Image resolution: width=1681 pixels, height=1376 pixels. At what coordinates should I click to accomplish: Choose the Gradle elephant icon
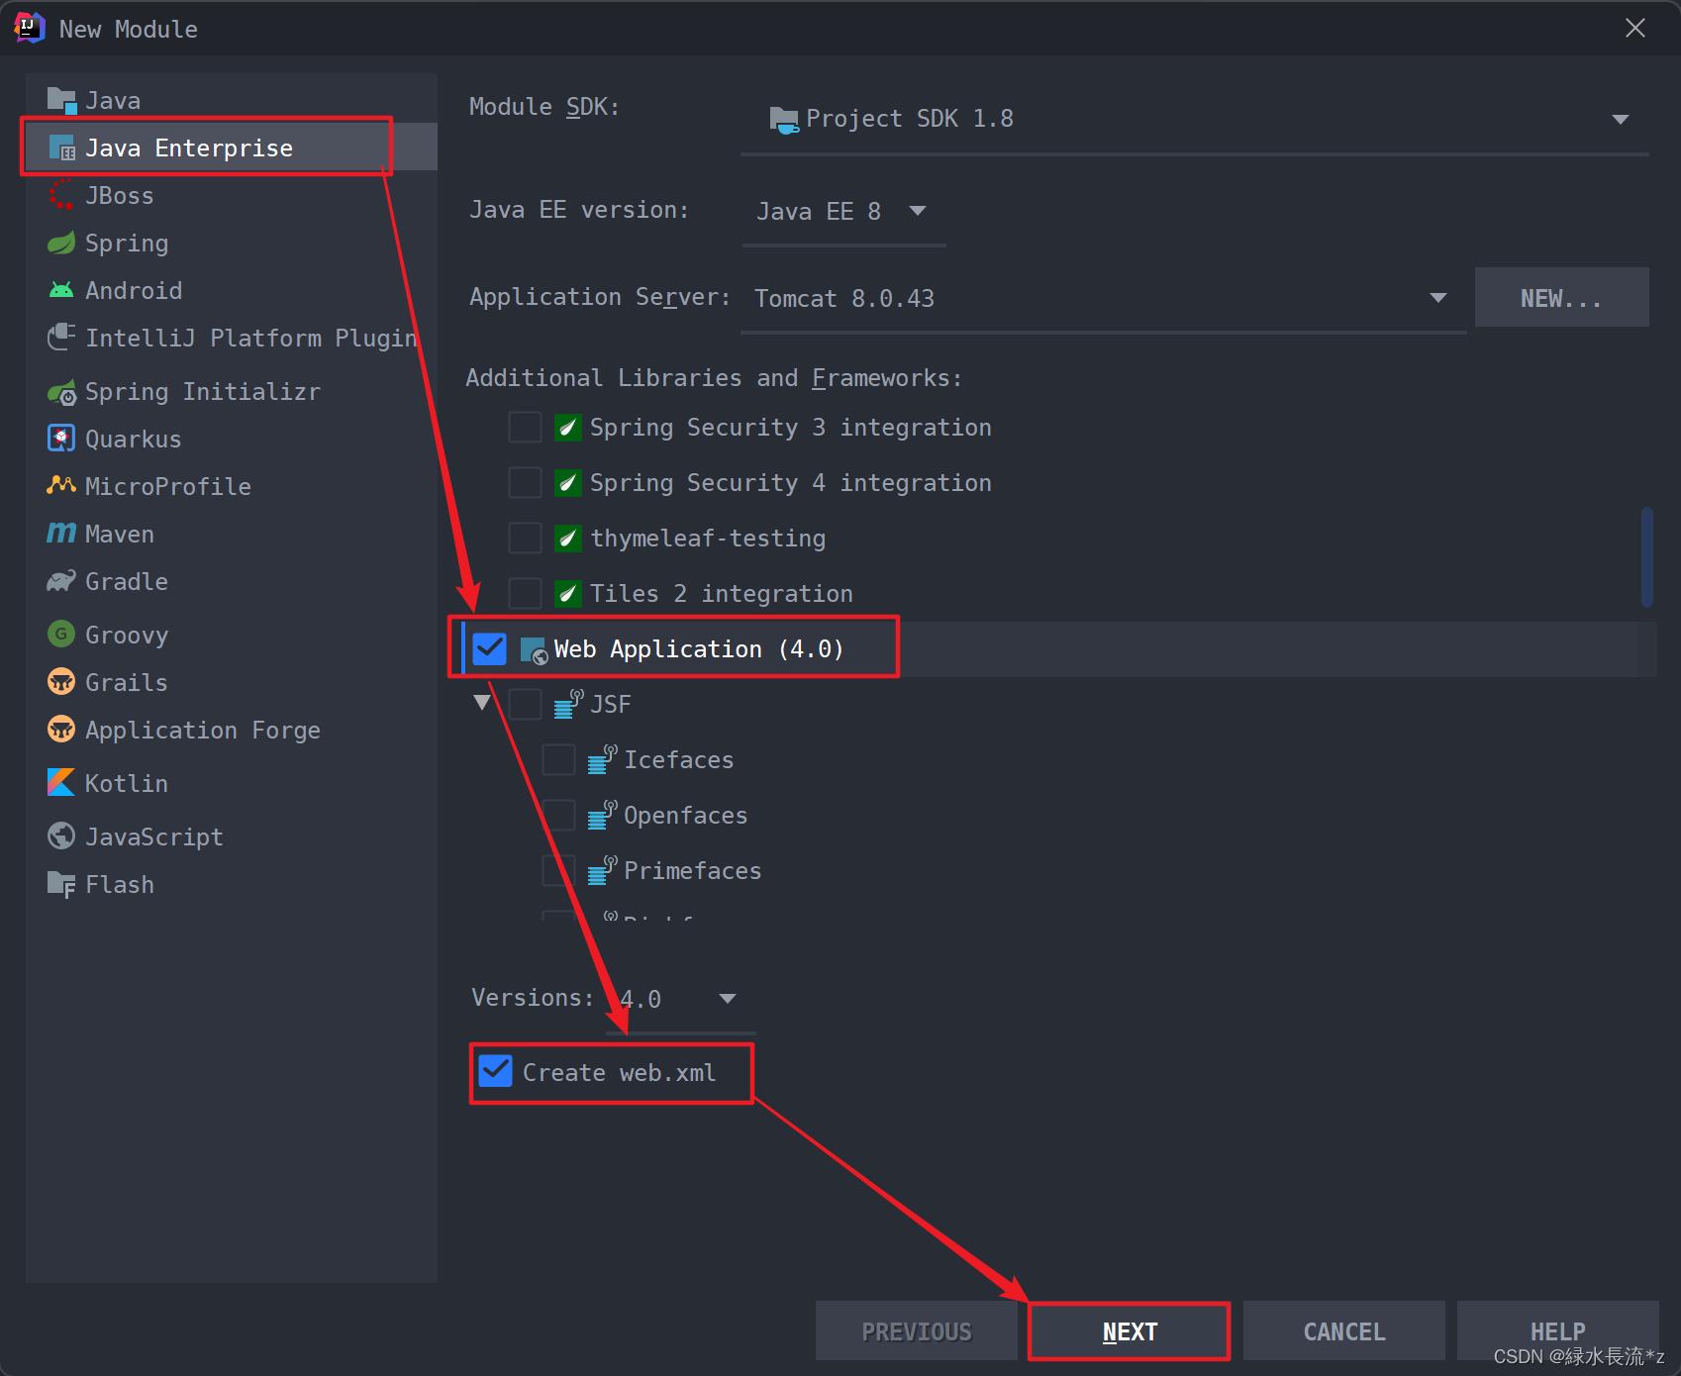tap(61, 581)
